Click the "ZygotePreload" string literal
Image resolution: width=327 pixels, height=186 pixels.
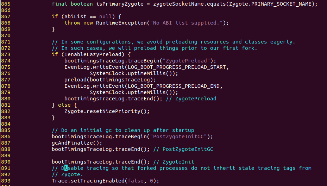click(186, 61)
